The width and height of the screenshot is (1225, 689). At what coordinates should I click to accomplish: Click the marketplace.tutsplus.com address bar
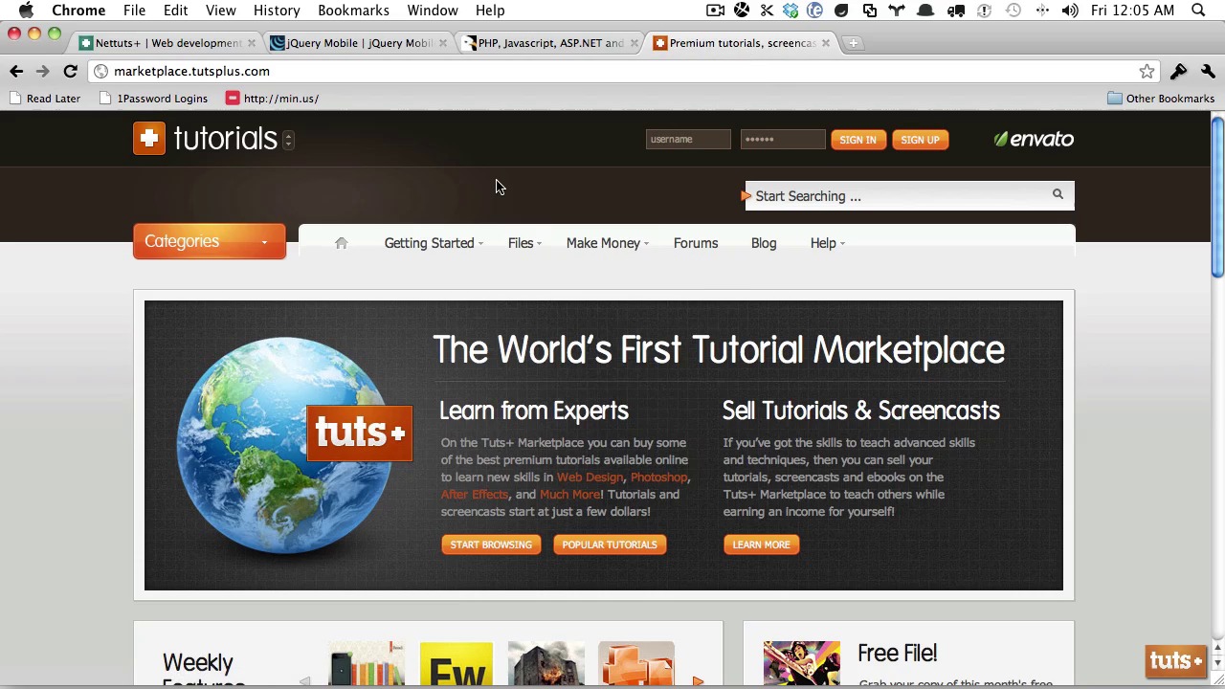tap(622, 71)
